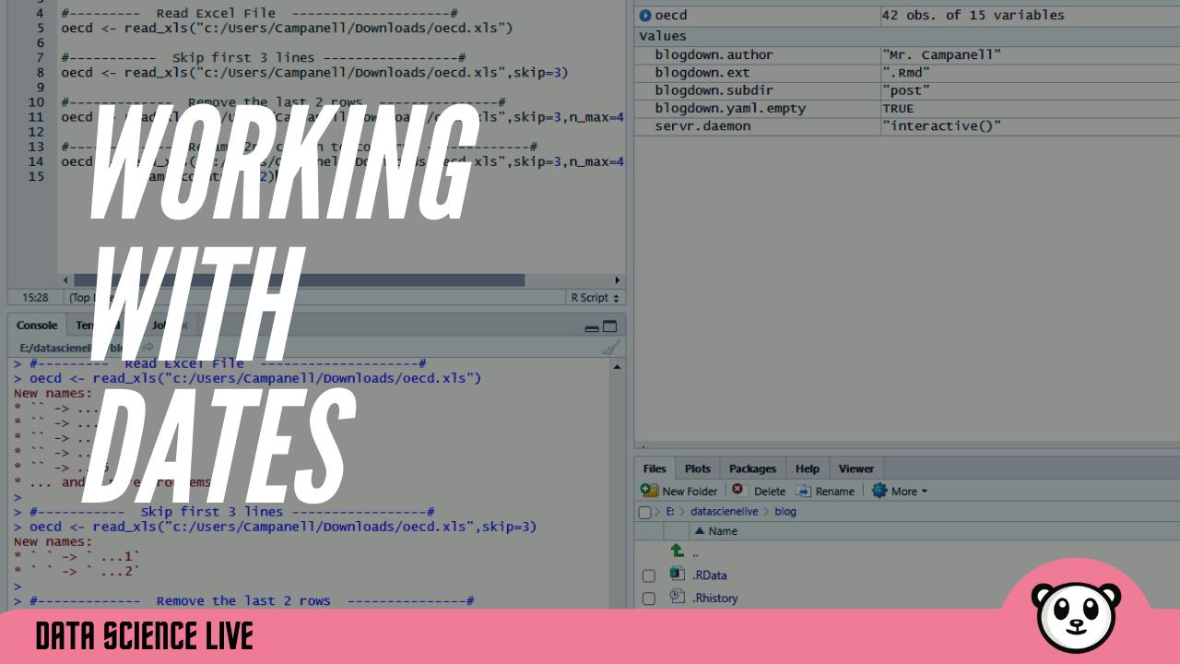The image size is (1180, 664).
Task: Click the editor scrollbar left arrow
Action: point(65,280)
